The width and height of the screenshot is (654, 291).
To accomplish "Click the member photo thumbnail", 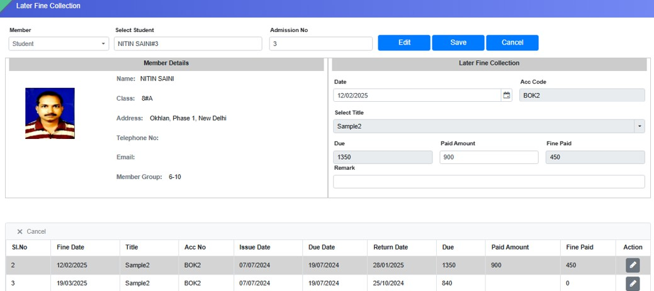I will [x=50, y=113].
